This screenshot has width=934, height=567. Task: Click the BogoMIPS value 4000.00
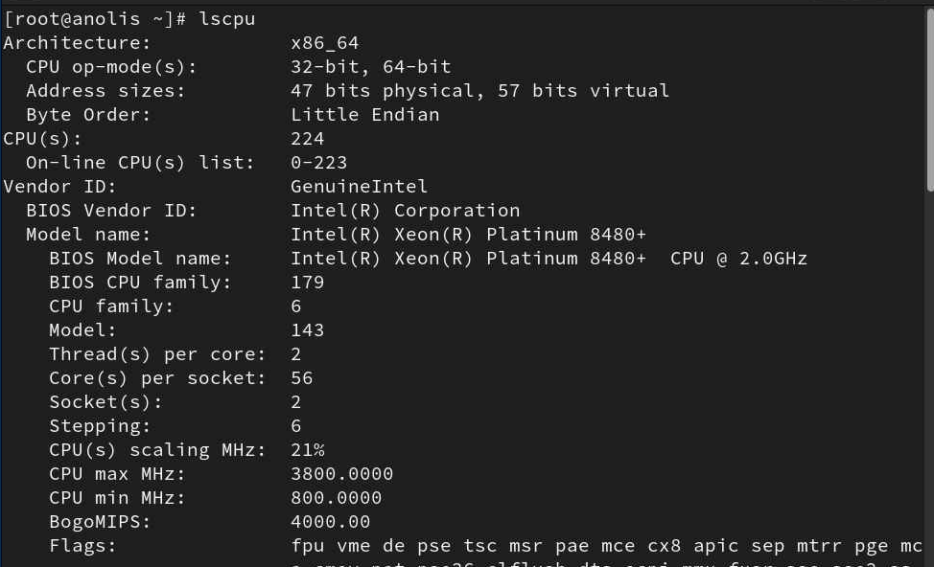[330, 522]
